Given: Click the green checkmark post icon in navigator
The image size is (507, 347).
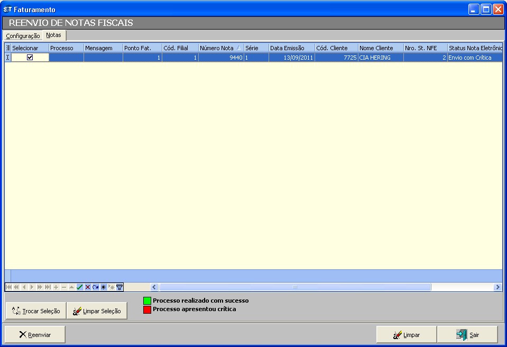Looking at the screenshot, I should 80,287.
